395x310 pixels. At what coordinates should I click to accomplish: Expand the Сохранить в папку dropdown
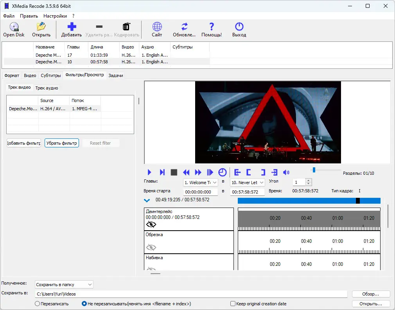tap(64, 285)
